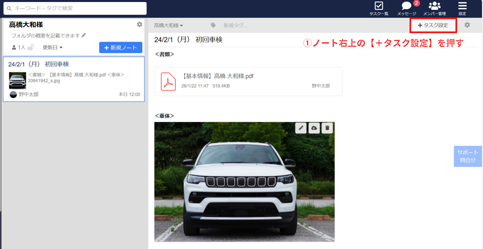483x249 pixels.
Task: Edit folder description with pencil icon
Action: (x=83, y=36)
